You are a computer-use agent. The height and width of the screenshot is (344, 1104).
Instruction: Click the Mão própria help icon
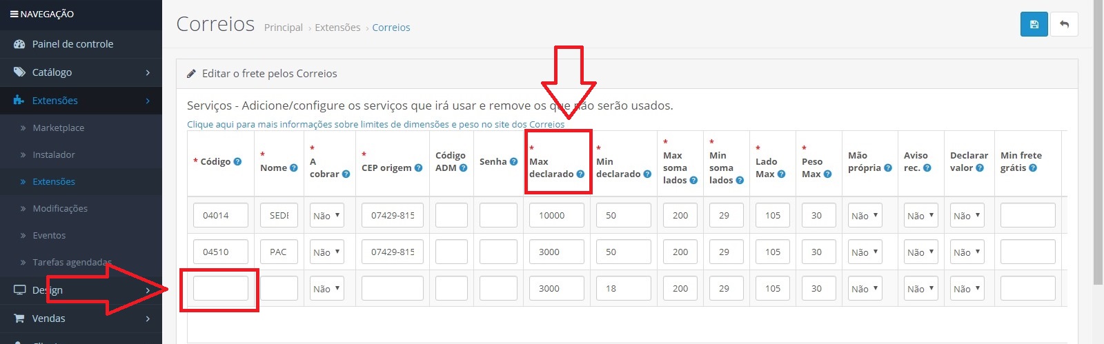click(888, 168)
